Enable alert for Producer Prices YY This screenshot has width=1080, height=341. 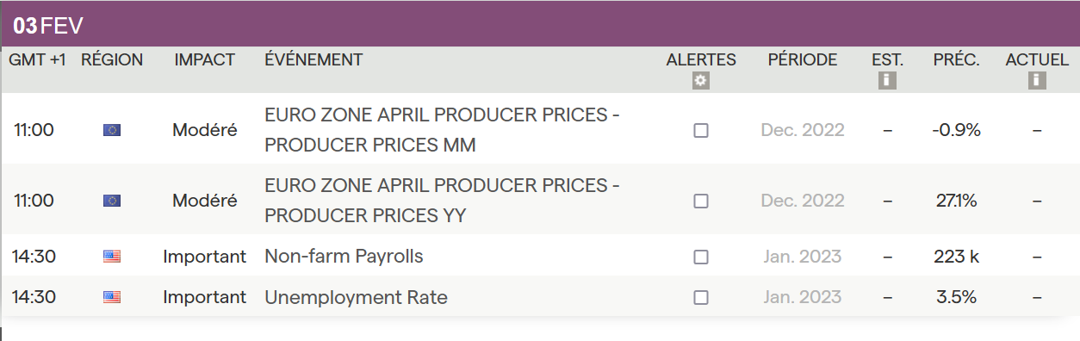[701, 201]
